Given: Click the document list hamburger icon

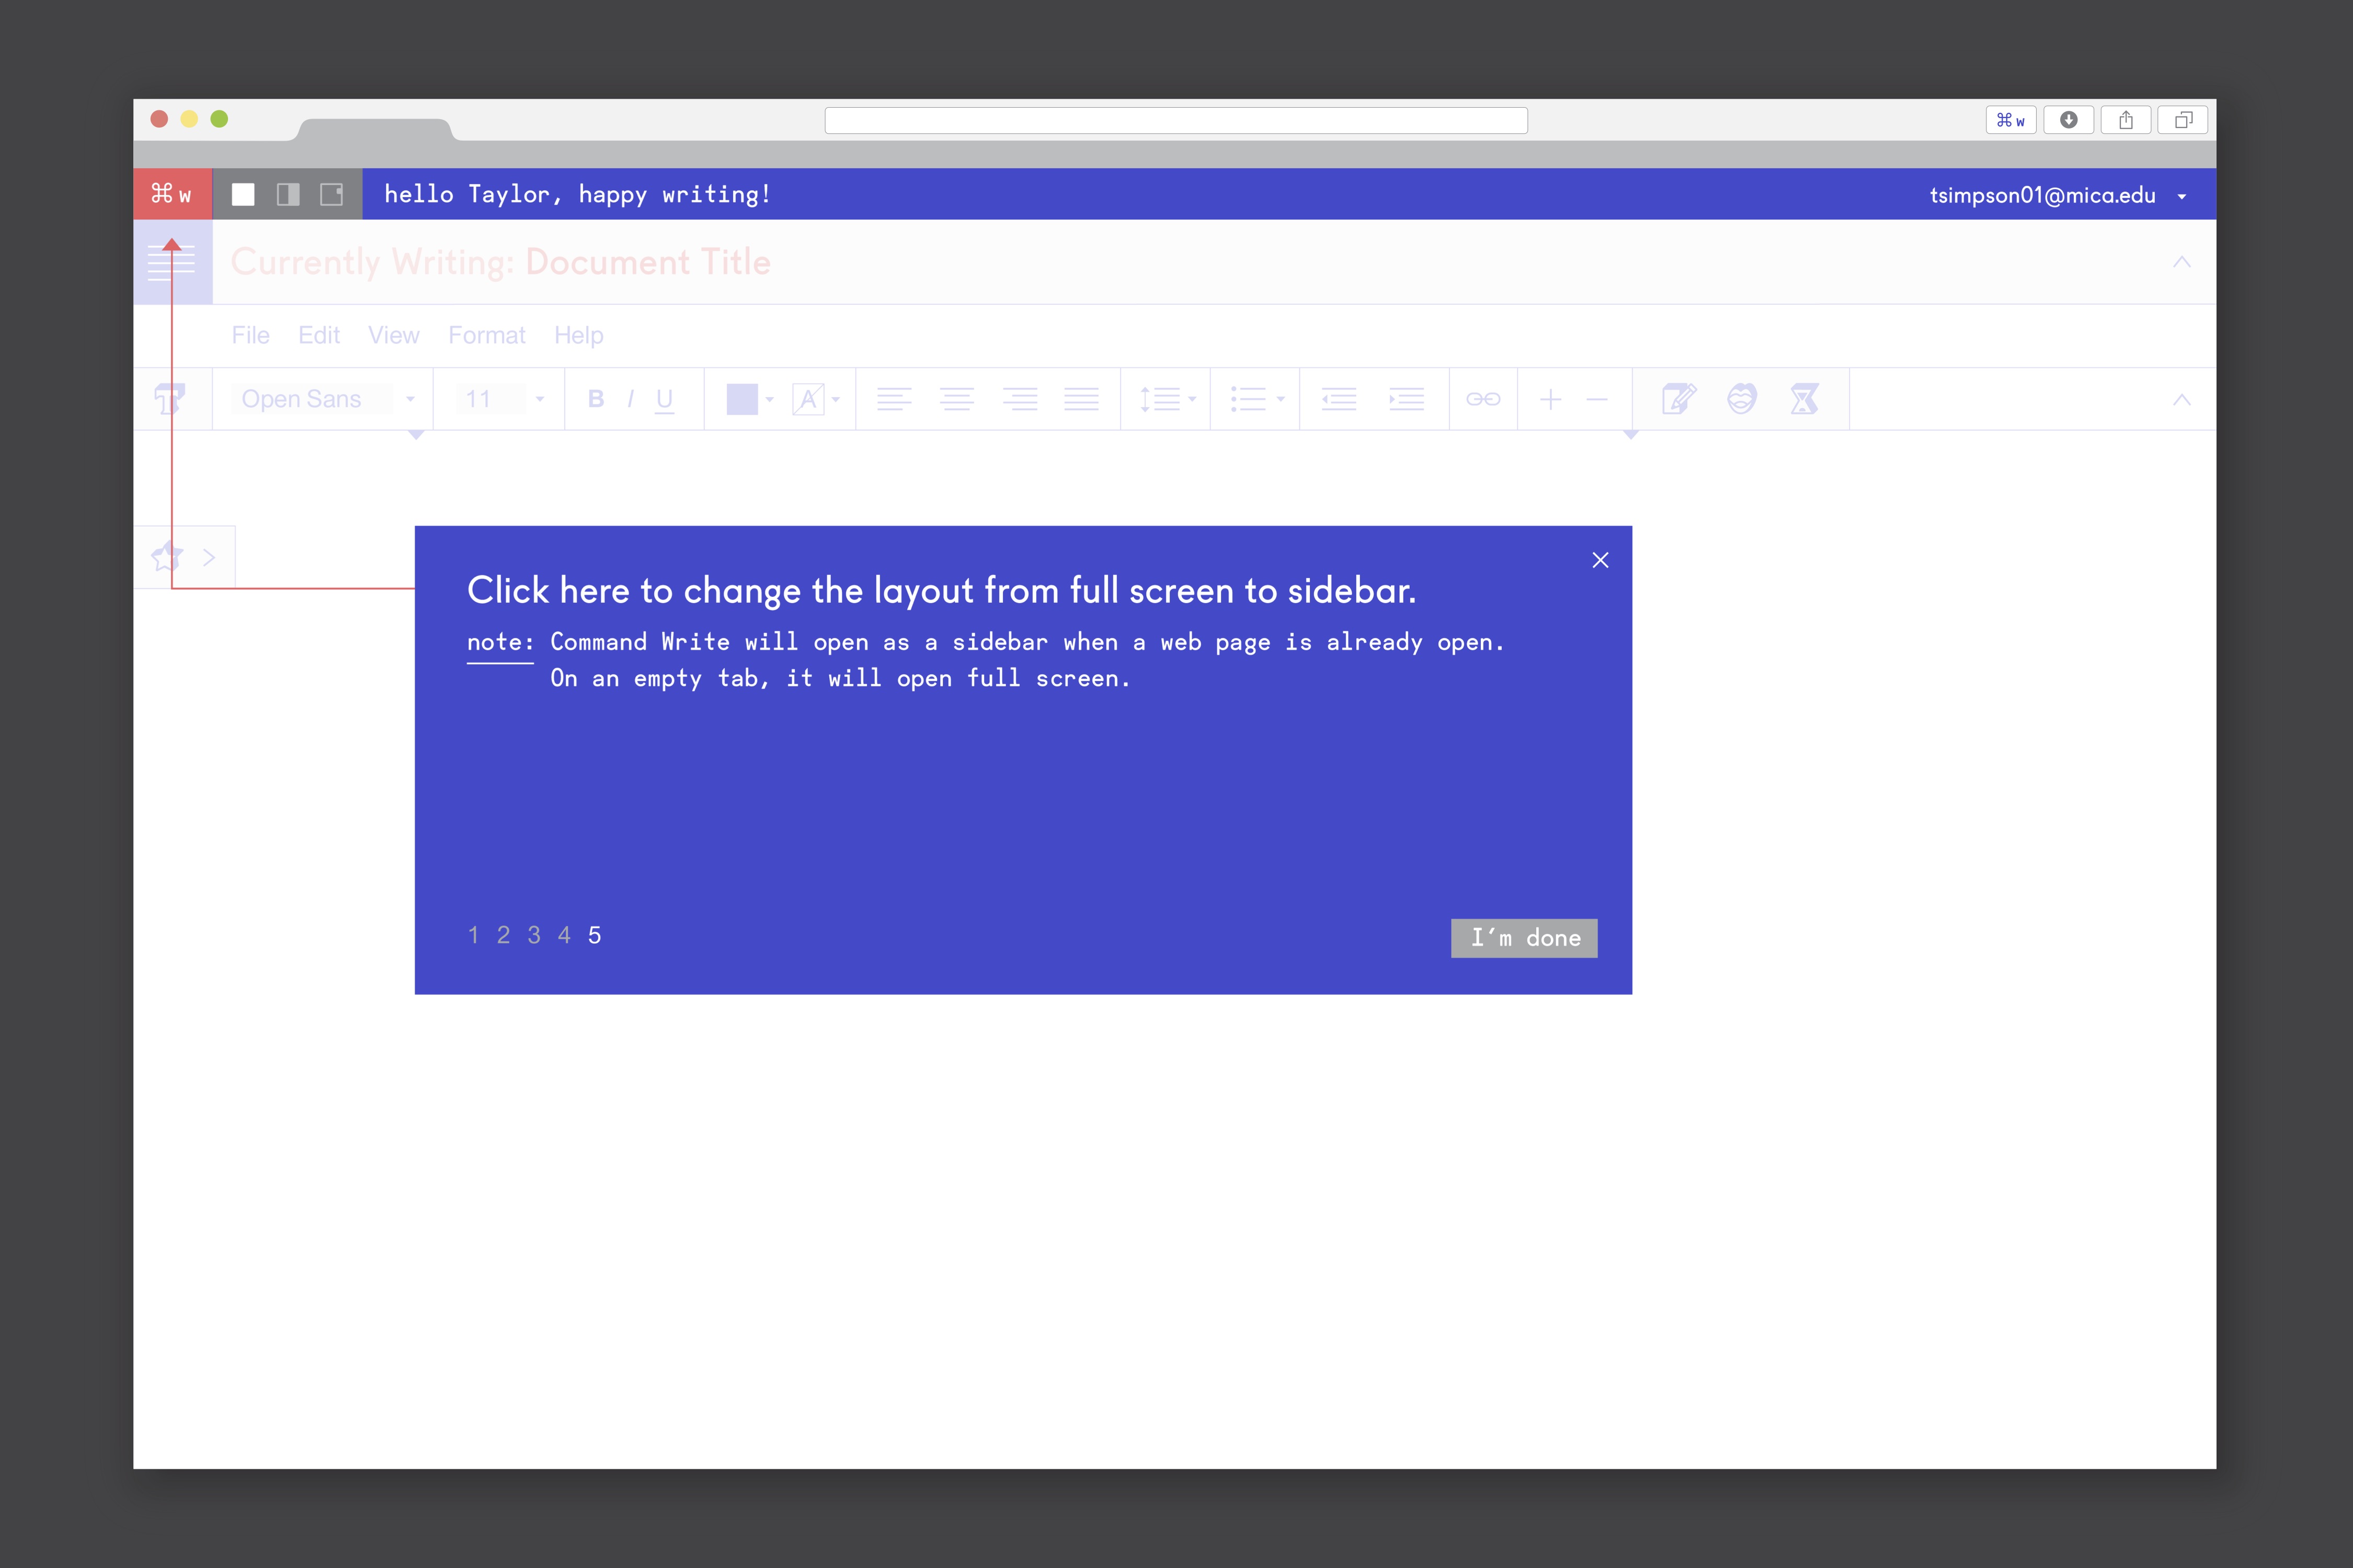Looking at the screenshot, I should pyautogui.click(x=172, y=263).
